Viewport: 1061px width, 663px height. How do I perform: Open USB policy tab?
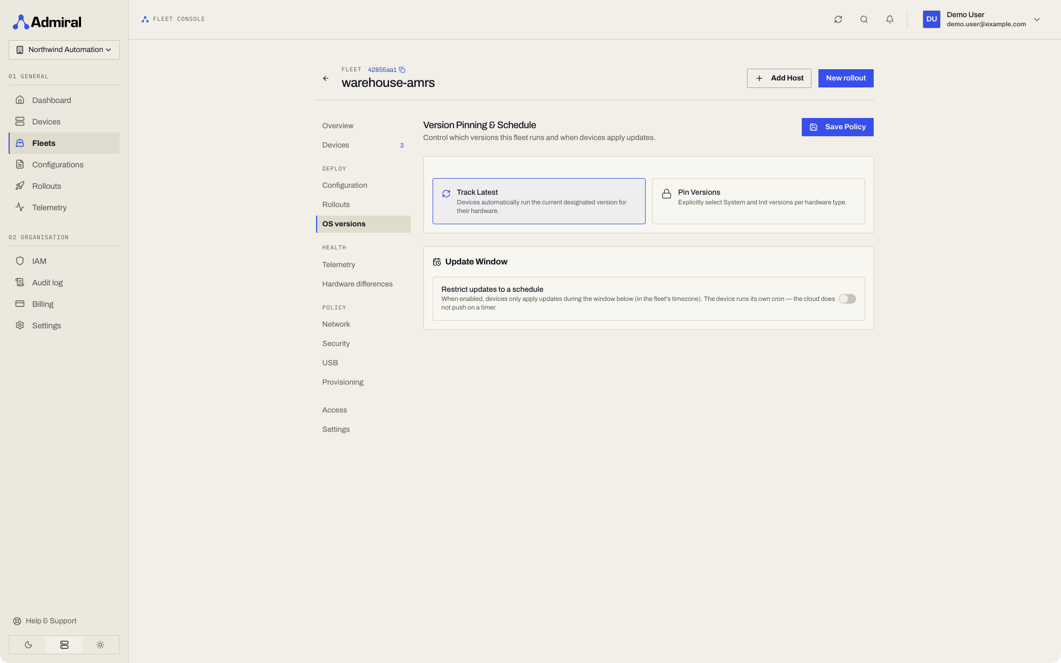[363, 363]
